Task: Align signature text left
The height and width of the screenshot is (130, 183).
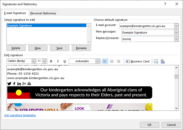Action: (105, 61)
